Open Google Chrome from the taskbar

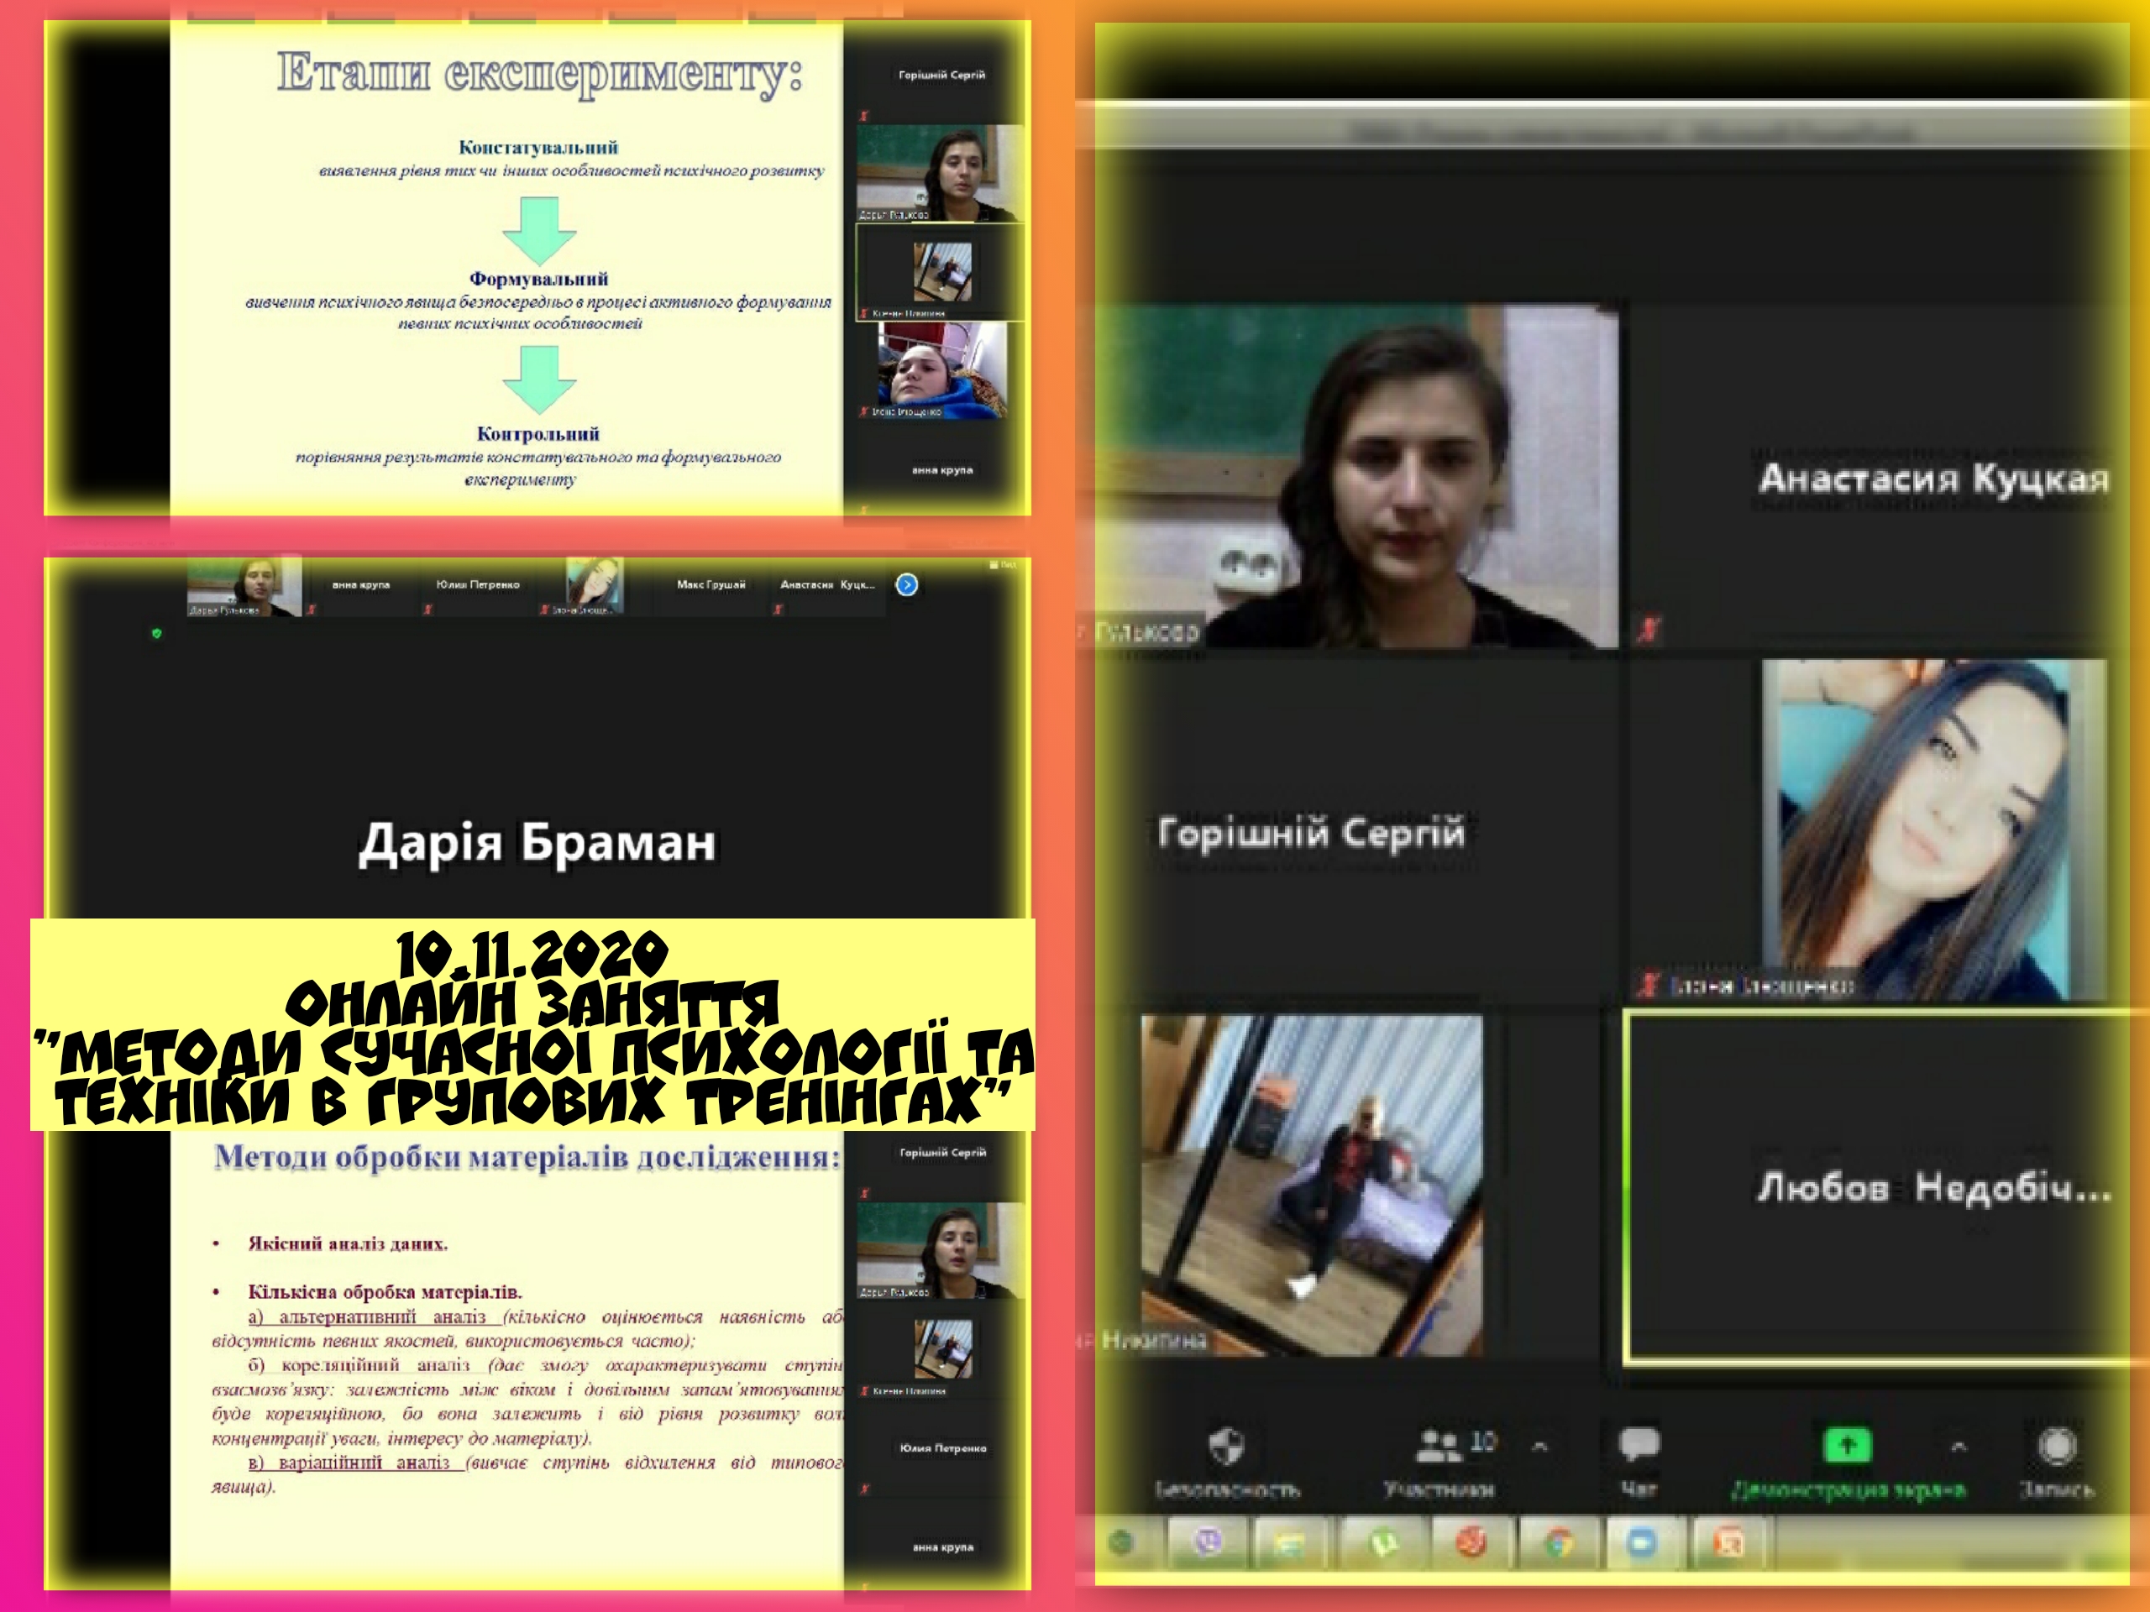click(x=1559, y=1542)
